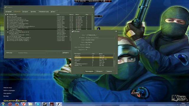Click down arrow of player list scrollbar
Screen dimensions: 189x106
[x=114, y=66]
